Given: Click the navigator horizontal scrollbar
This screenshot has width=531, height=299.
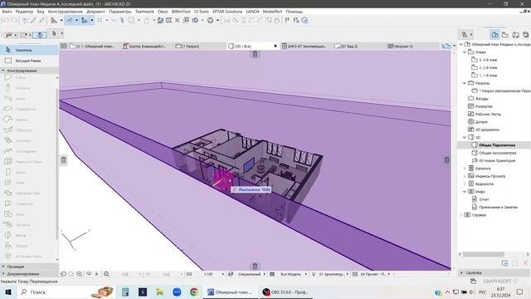Looking at the screenshot, I should 484,254.
